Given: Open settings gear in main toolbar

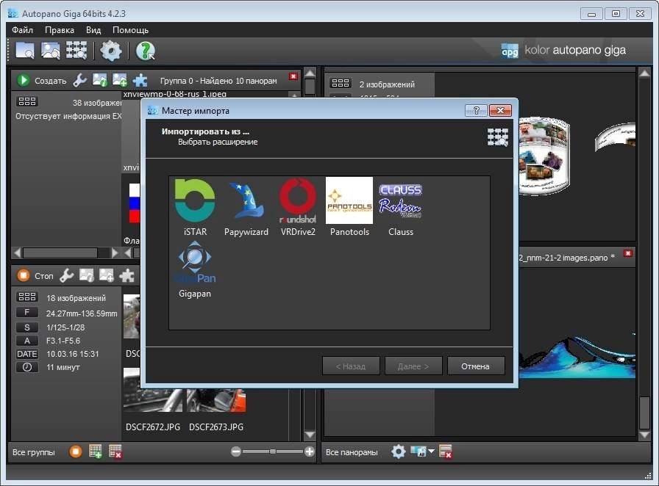Looking at the screenshot, I should tap(110, 51).
